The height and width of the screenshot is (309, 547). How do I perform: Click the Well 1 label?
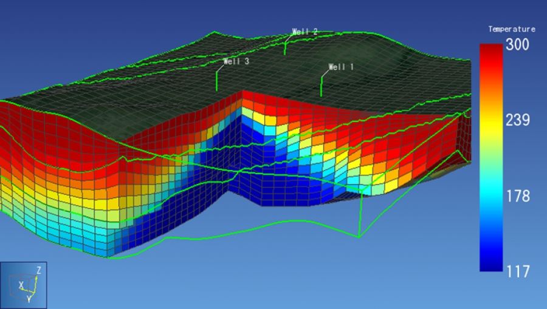(x=340, y=67)
